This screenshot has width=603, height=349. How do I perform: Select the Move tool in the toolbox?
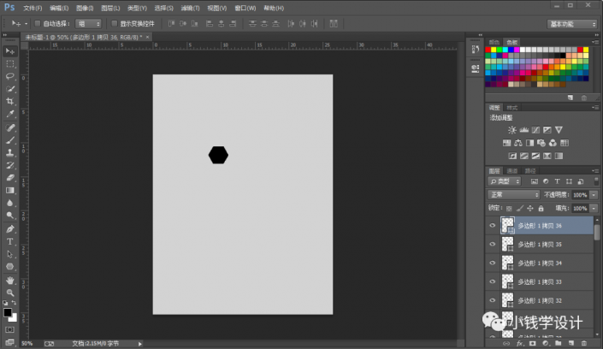10,51
